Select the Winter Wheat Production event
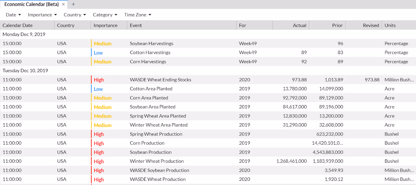Screen dimensions: 416x185 157,161
